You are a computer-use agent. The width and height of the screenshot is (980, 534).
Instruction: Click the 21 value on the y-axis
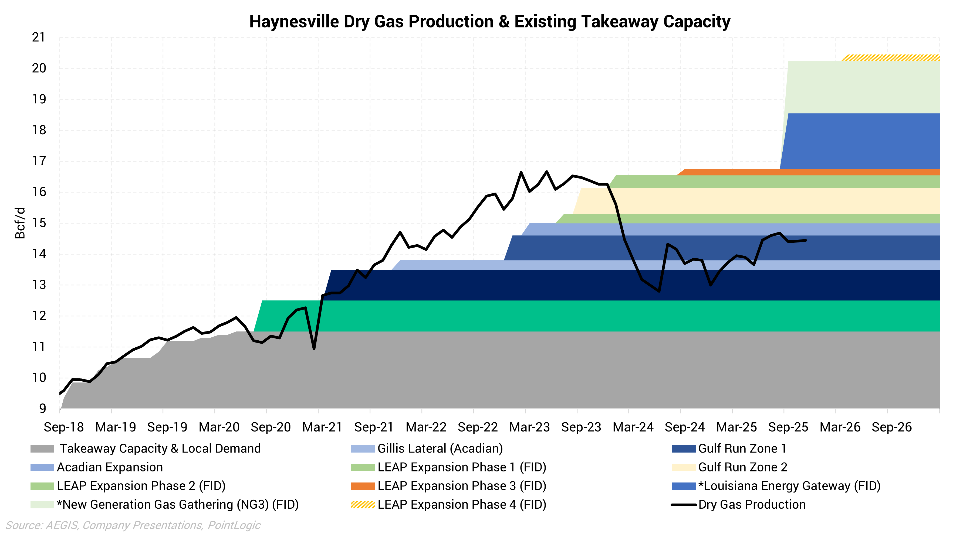[x=38, y=37]
